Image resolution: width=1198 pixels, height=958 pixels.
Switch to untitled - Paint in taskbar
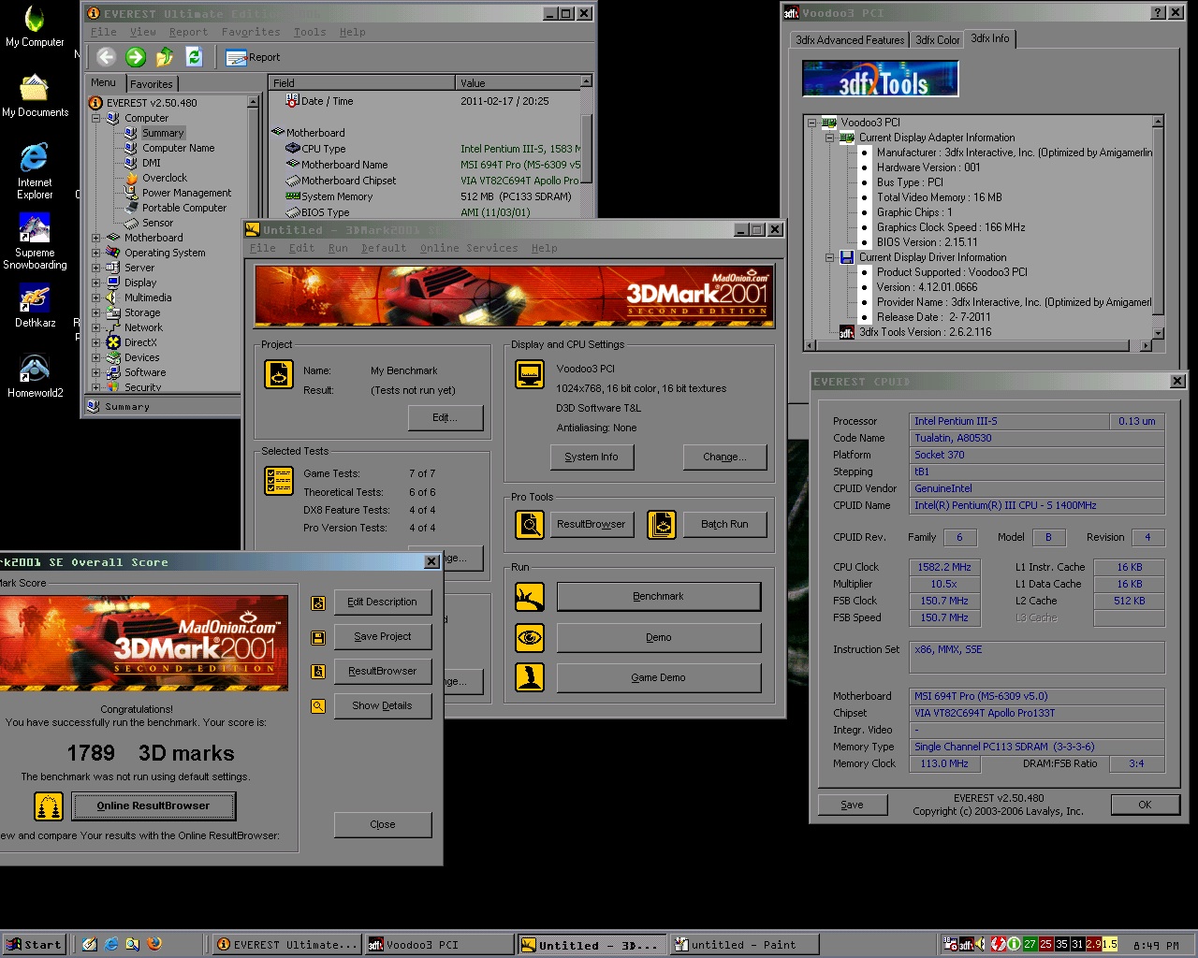[744, 944]
